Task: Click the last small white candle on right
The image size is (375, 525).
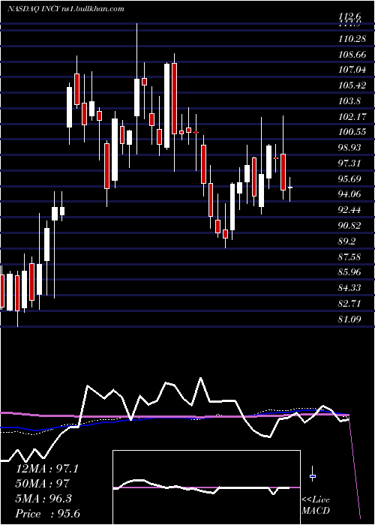Action: click(290, 189)
